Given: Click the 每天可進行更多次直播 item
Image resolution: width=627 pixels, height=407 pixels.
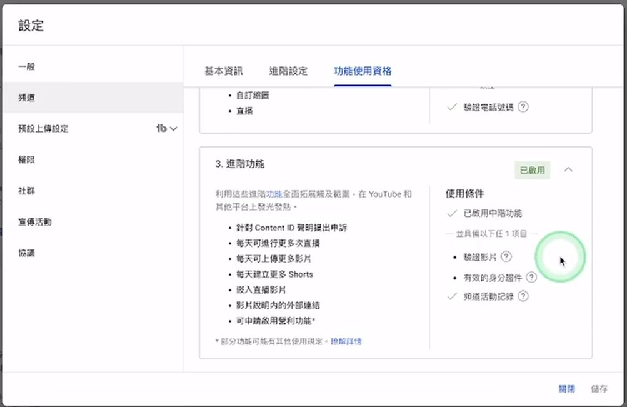Looking at the screenshot, I should pyautogui.click(x=278, y=243).
